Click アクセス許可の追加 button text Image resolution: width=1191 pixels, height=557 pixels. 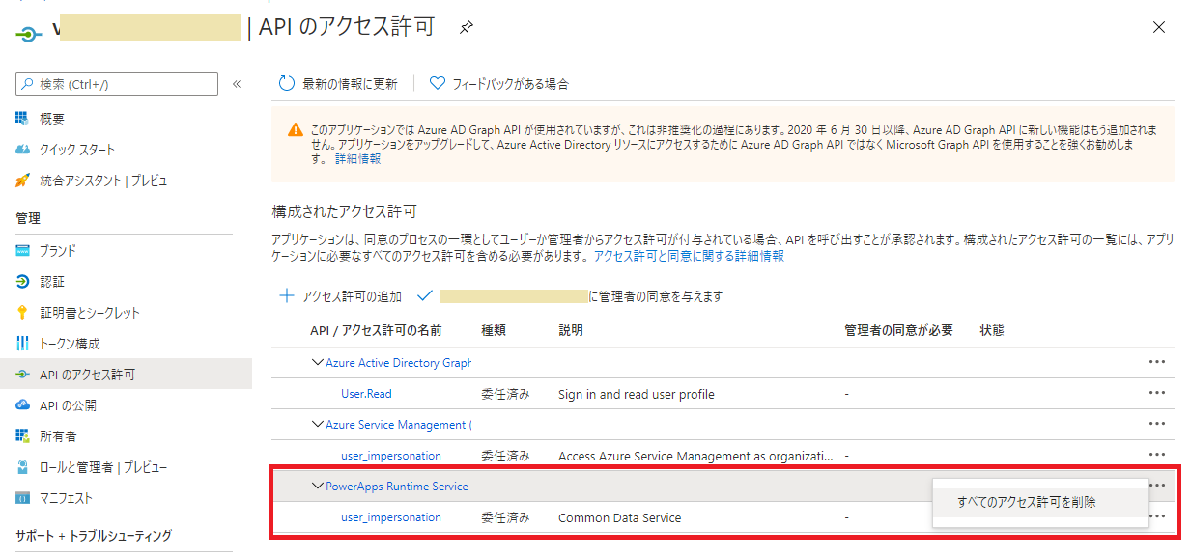tap(352, 296)
